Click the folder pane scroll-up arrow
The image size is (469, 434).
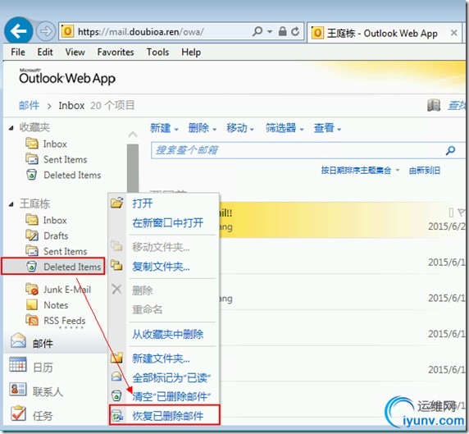[x=133, y=135]
